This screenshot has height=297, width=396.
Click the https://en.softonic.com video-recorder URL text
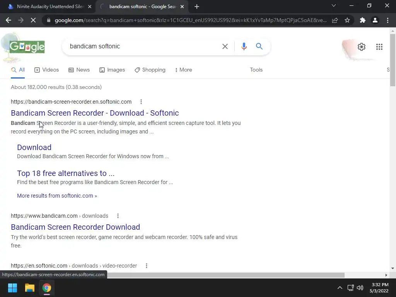tap(74, 266)
